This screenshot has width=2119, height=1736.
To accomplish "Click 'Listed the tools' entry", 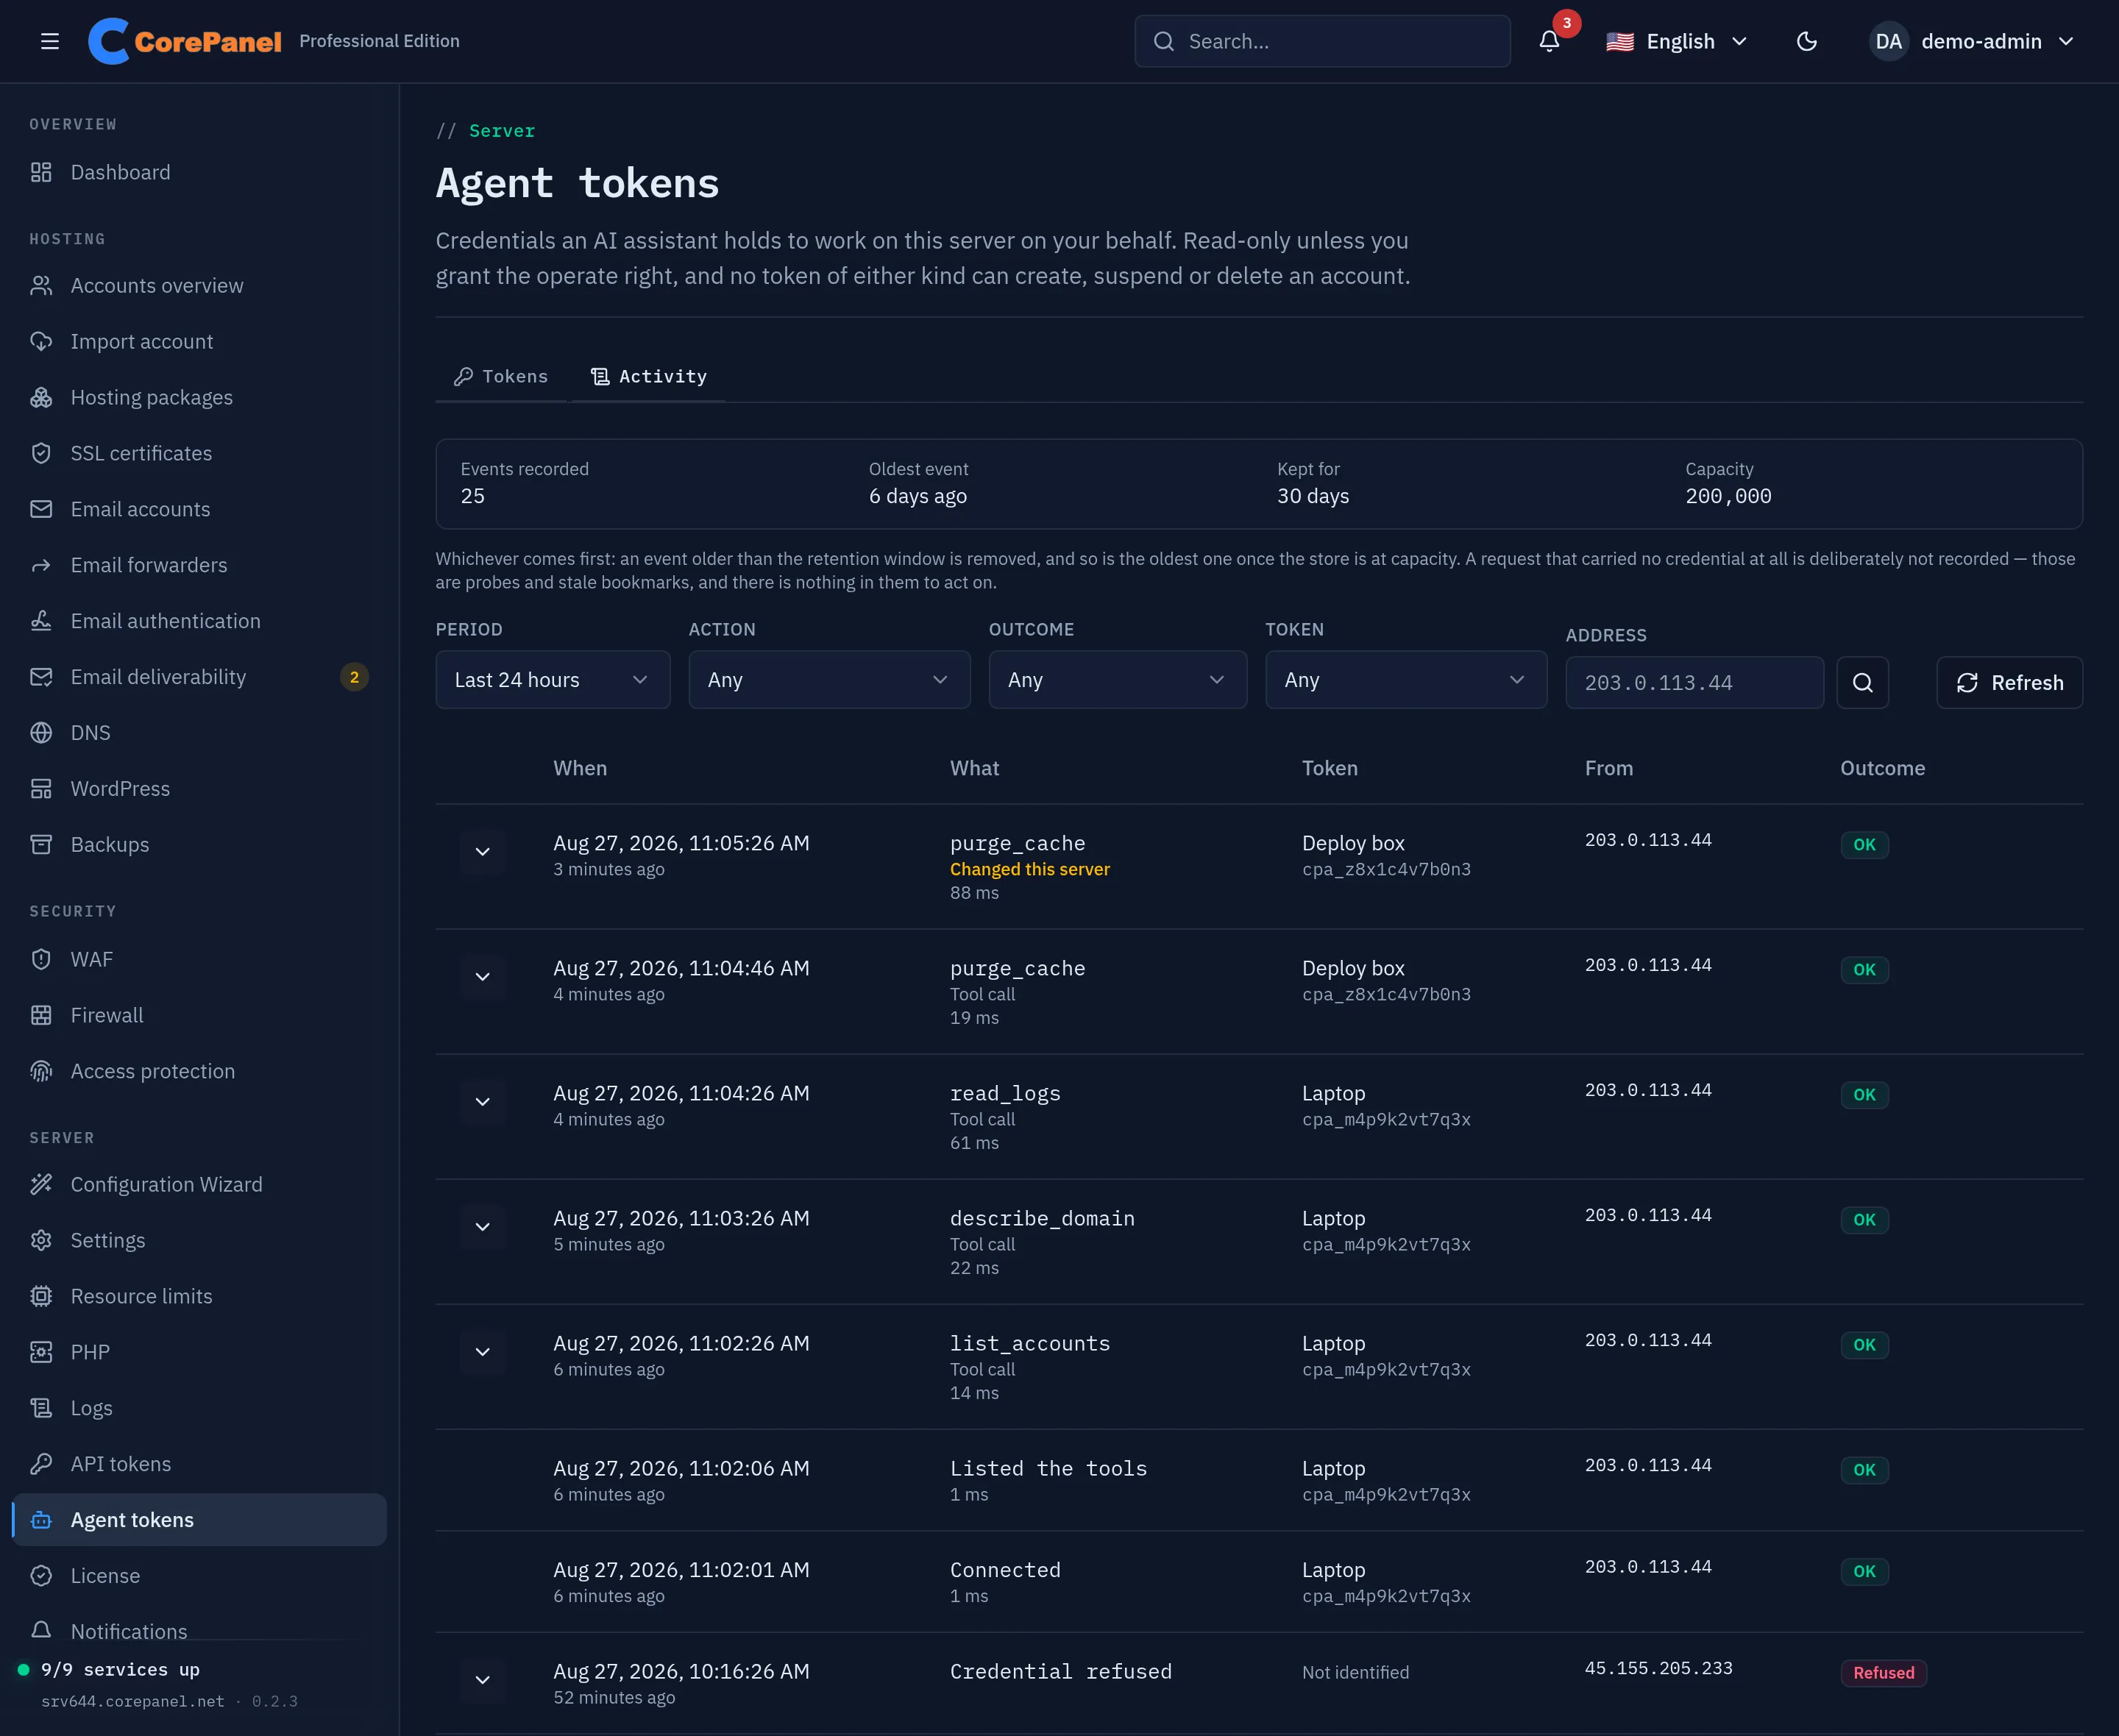I will coord(1048,1469).
